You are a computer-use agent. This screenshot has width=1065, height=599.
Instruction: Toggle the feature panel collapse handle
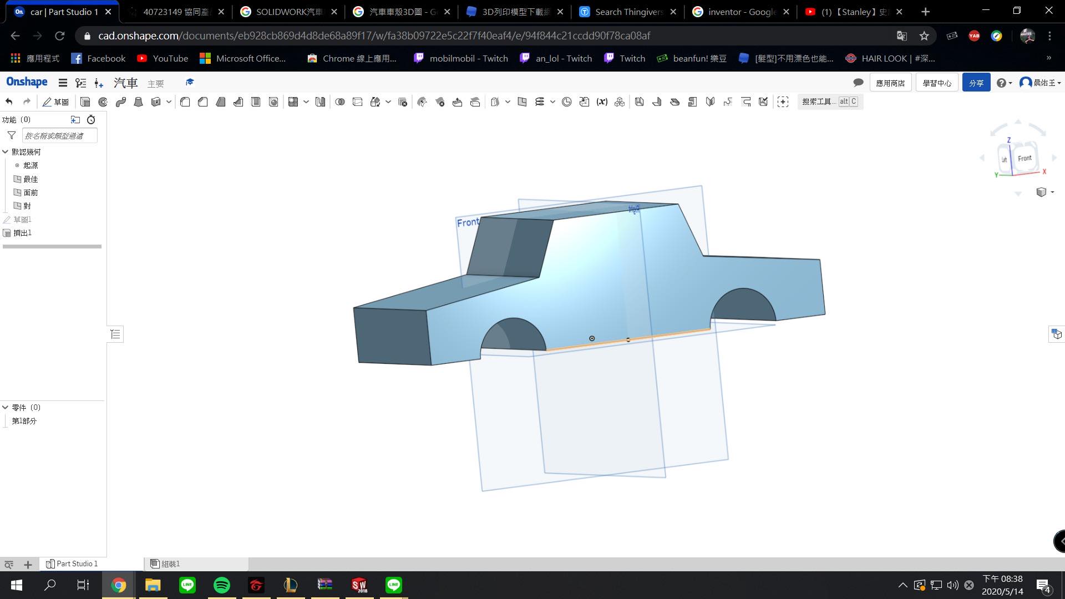pyautogui.click(x=115, y=334)
